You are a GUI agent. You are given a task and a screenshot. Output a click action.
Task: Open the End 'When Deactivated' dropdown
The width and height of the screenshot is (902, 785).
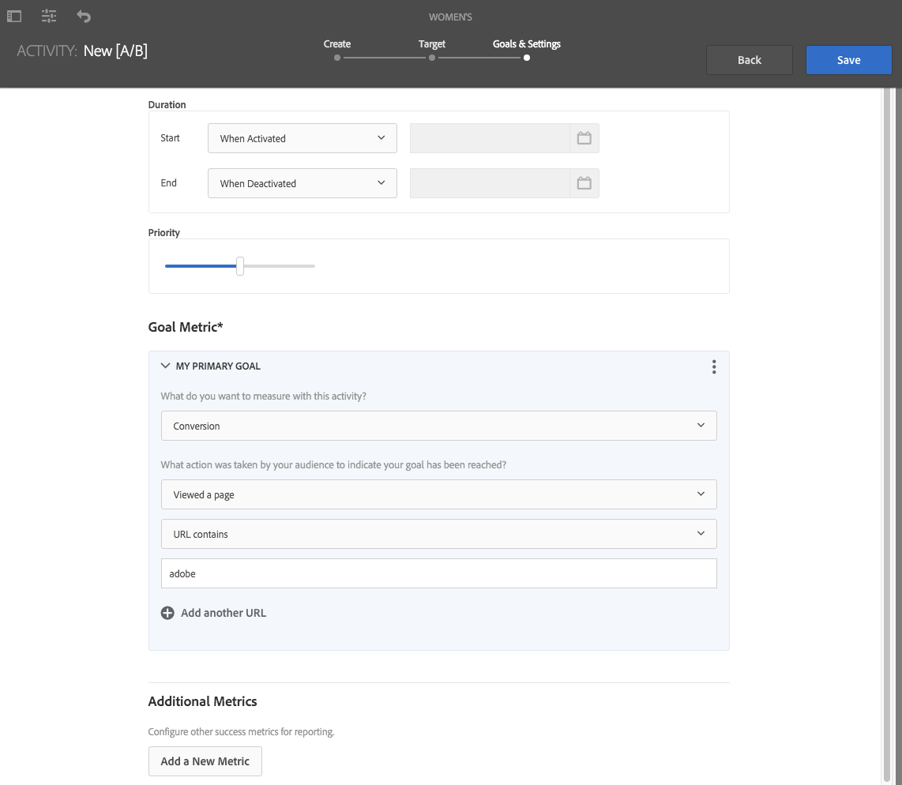click(302, 183)
